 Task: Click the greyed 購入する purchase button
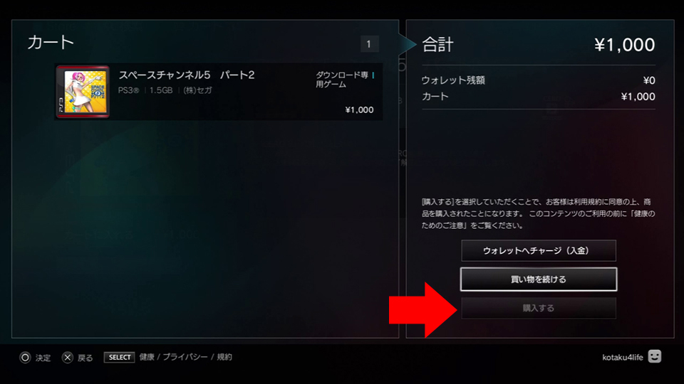pos(539,308)
